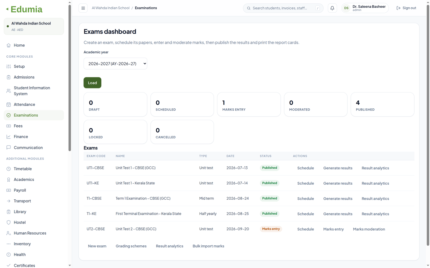Click the Fees banknote icon
This screenshot has width=430, height=268.
coord(9,126)
